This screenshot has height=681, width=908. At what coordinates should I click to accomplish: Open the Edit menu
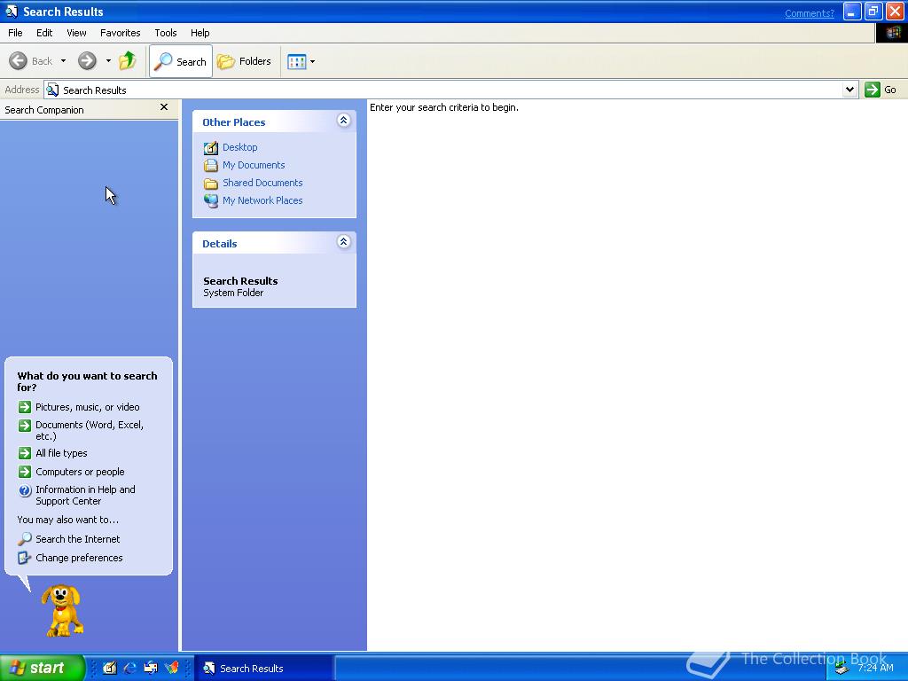coord(44,33)
